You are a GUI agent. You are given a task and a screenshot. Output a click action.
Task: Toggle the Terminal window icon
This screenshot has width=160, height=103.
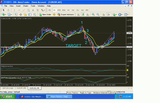click(30, 14)
